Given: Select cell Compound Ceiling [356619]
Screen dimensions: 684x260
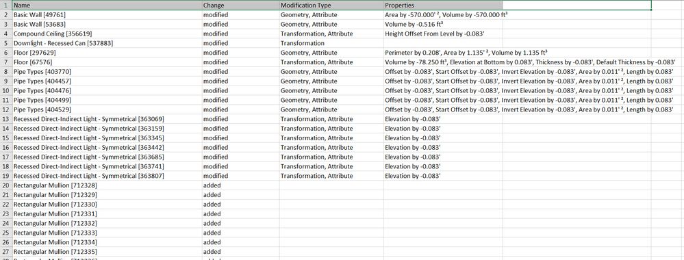Looking at the screenshot, I should pos(107,34).
